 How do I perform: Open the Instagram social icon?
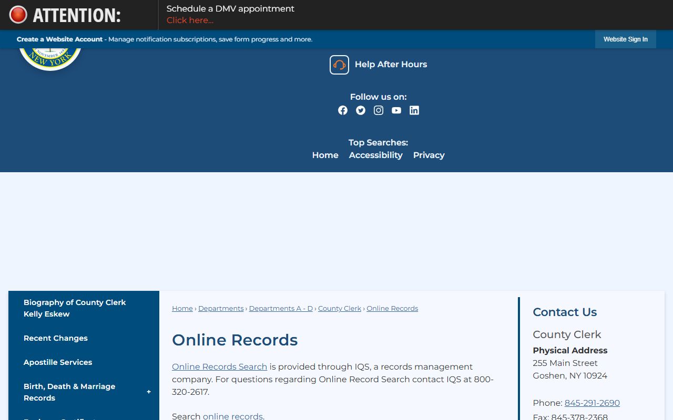tap(379, 110)
